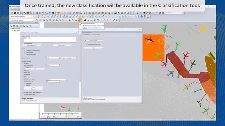The width and height of the screenshot is (225, 126).
Task: Click the Custom Class Name field
Action: tap(56, 80)
